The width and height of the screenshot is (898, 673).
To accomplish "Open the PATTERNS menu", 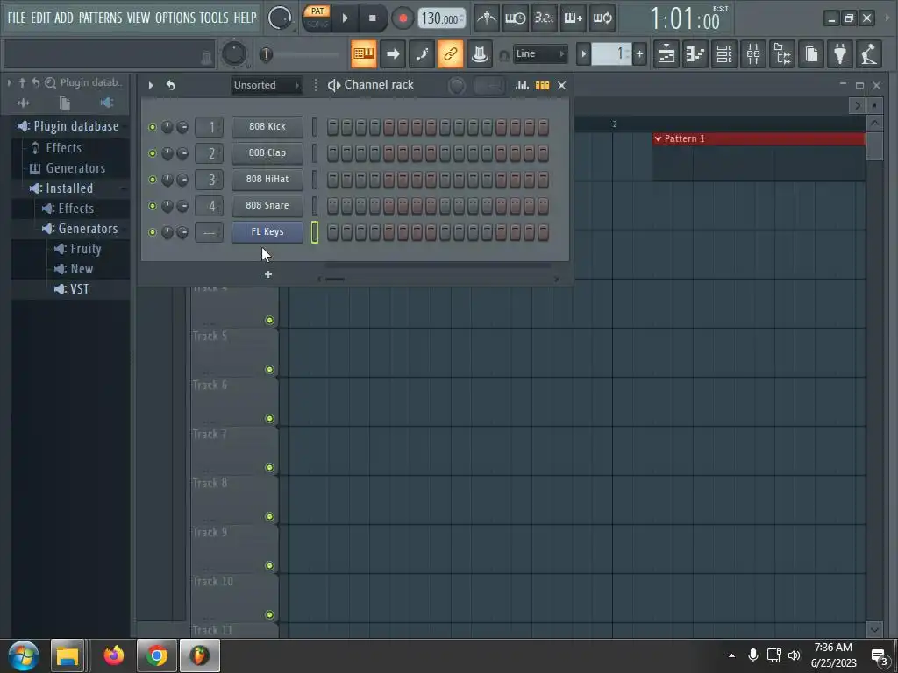I will coord(100,18).
